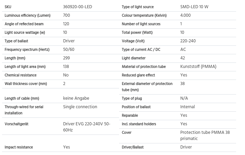
Task: Click the Position of ballast value Internal
Action: click(188, 107)
